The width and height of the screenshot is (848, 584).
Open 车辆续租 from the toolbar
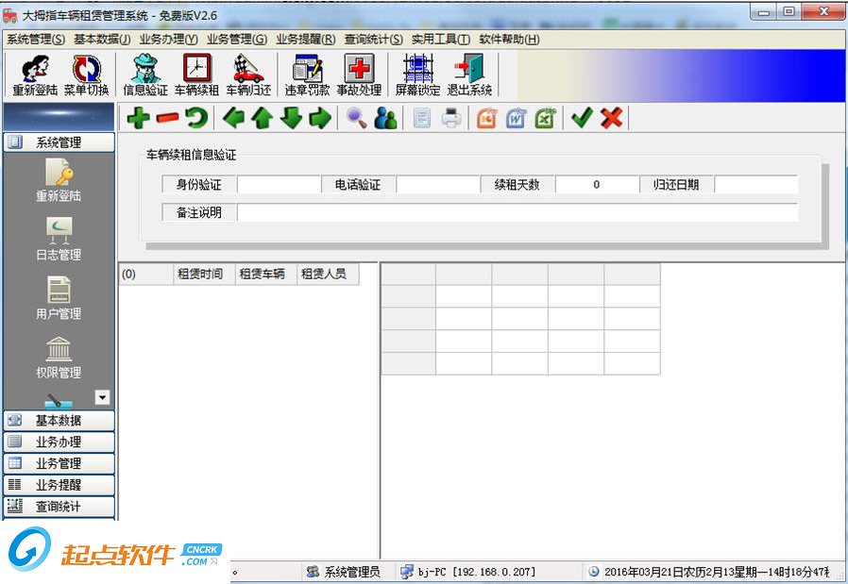[196, 75]
